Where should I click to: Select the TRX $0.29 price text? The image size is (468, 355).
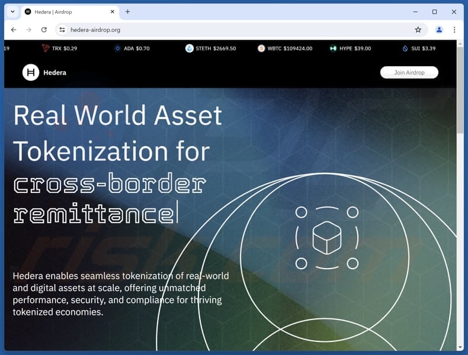(65, 49)
